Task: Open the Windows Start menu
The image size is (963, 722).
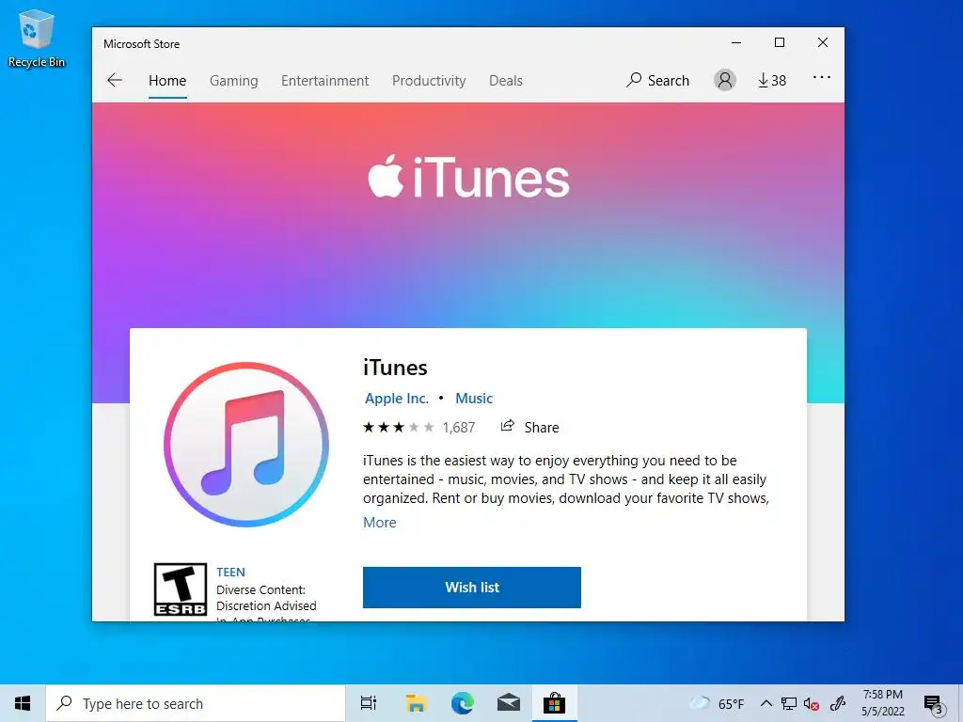Action: (23, 703)
